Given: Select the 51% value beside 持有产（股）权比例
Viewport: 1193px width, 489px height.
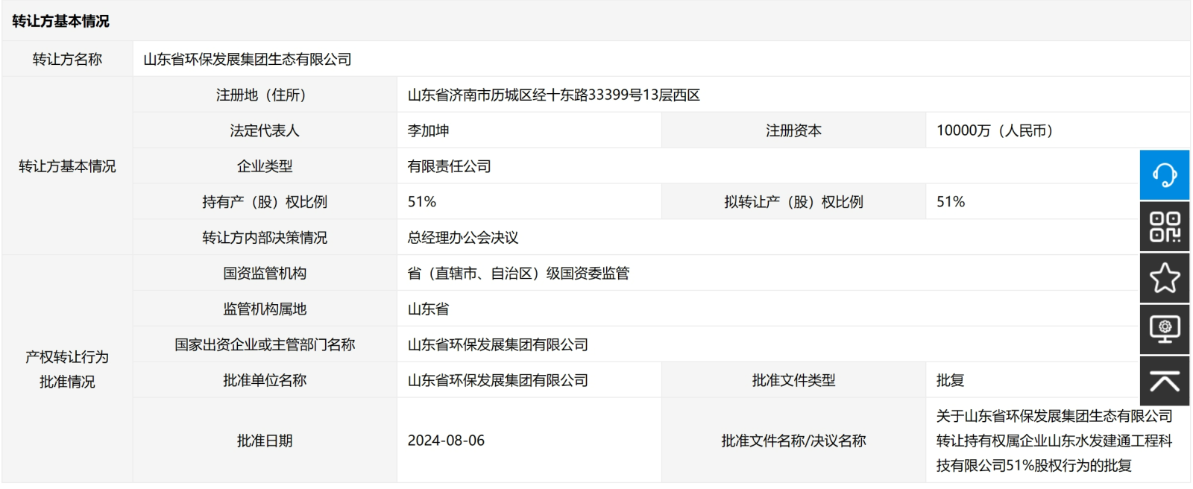Looking at the screenshot, I should click(x=422, y=202).
